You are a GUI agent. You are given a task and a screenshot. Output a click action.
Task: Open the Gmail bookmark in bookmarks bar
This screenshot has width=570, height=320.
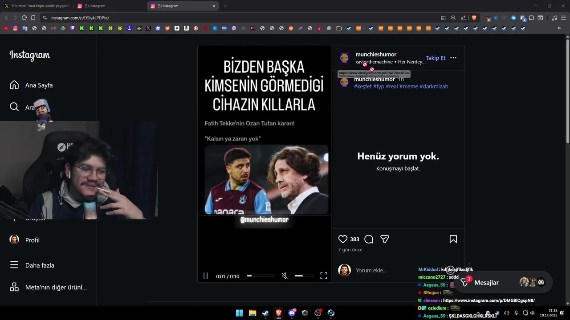(x=53, y=28)
